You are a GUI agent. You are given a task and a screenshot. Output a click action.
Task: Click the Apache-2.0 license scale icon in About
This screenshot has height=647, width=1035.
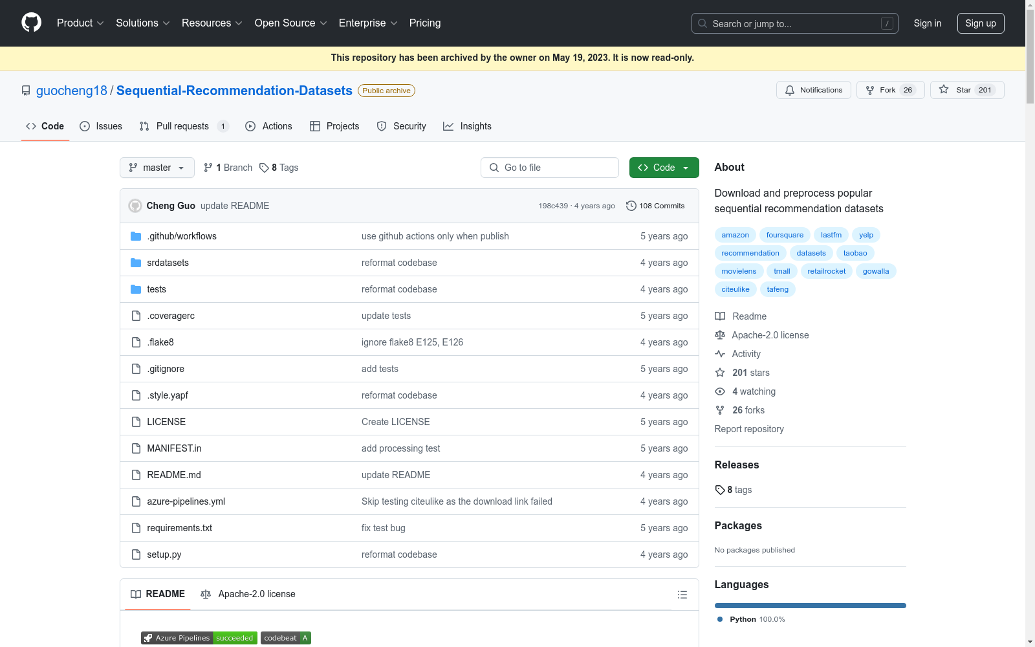720,335
